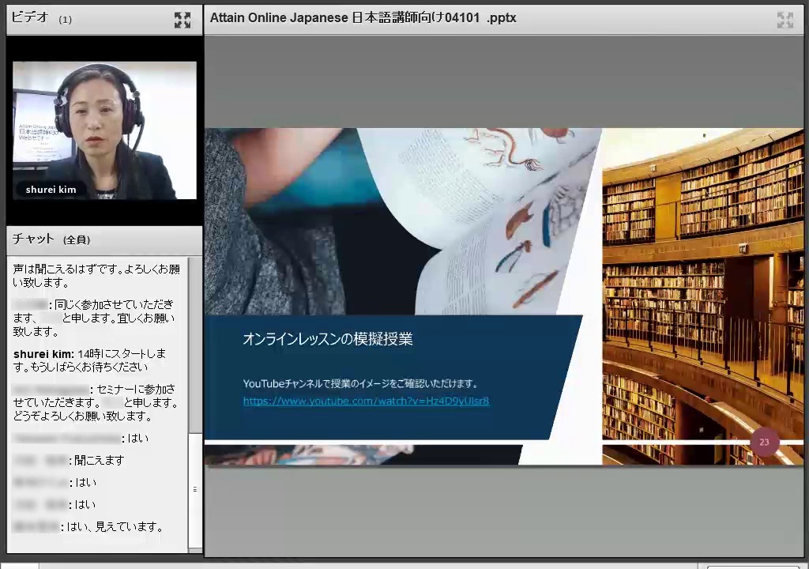The height and width of the screenshot is (569, 809).
Task: Click the shurei kim name label on the video
Action: [x=51, y=190]
